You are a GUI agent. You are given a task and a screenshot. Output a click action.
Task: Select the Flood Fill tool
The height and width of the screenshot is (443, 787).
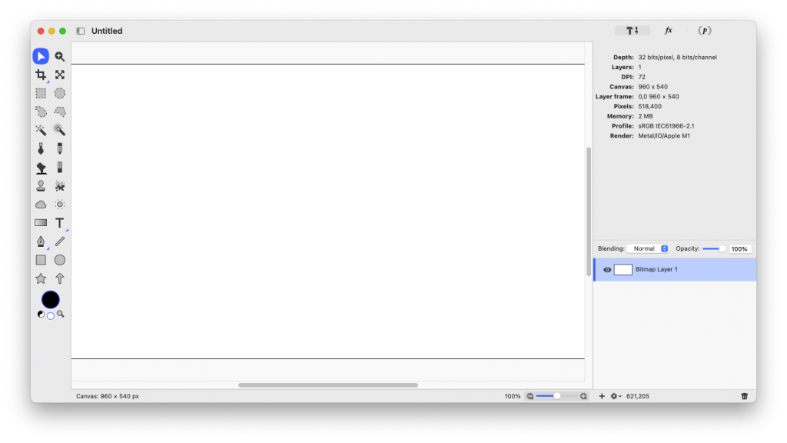point(41,167)
